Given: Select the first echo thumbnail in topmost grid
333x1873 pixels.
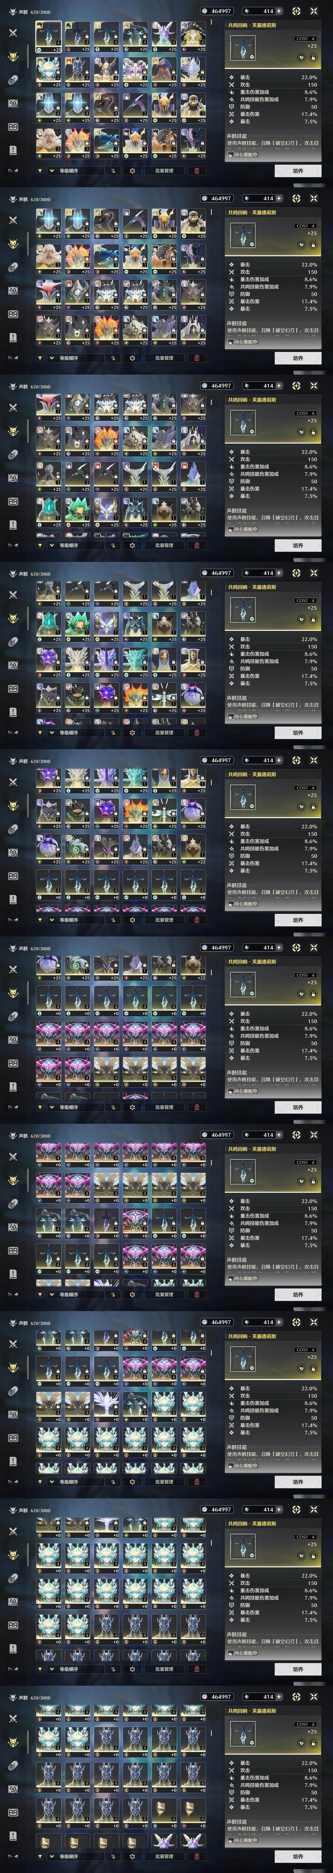Looking at the screenshot, I should click(x=49, y=36).
